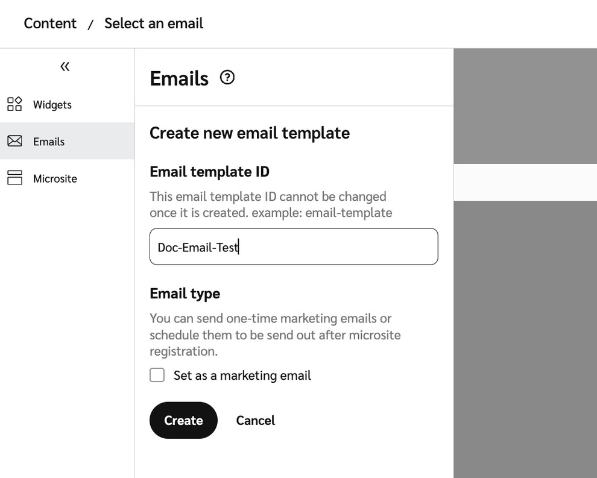597x478 pixels.
Task: Click the 'Set as a marketing email' label text
Action: click(x=242, y=376)
